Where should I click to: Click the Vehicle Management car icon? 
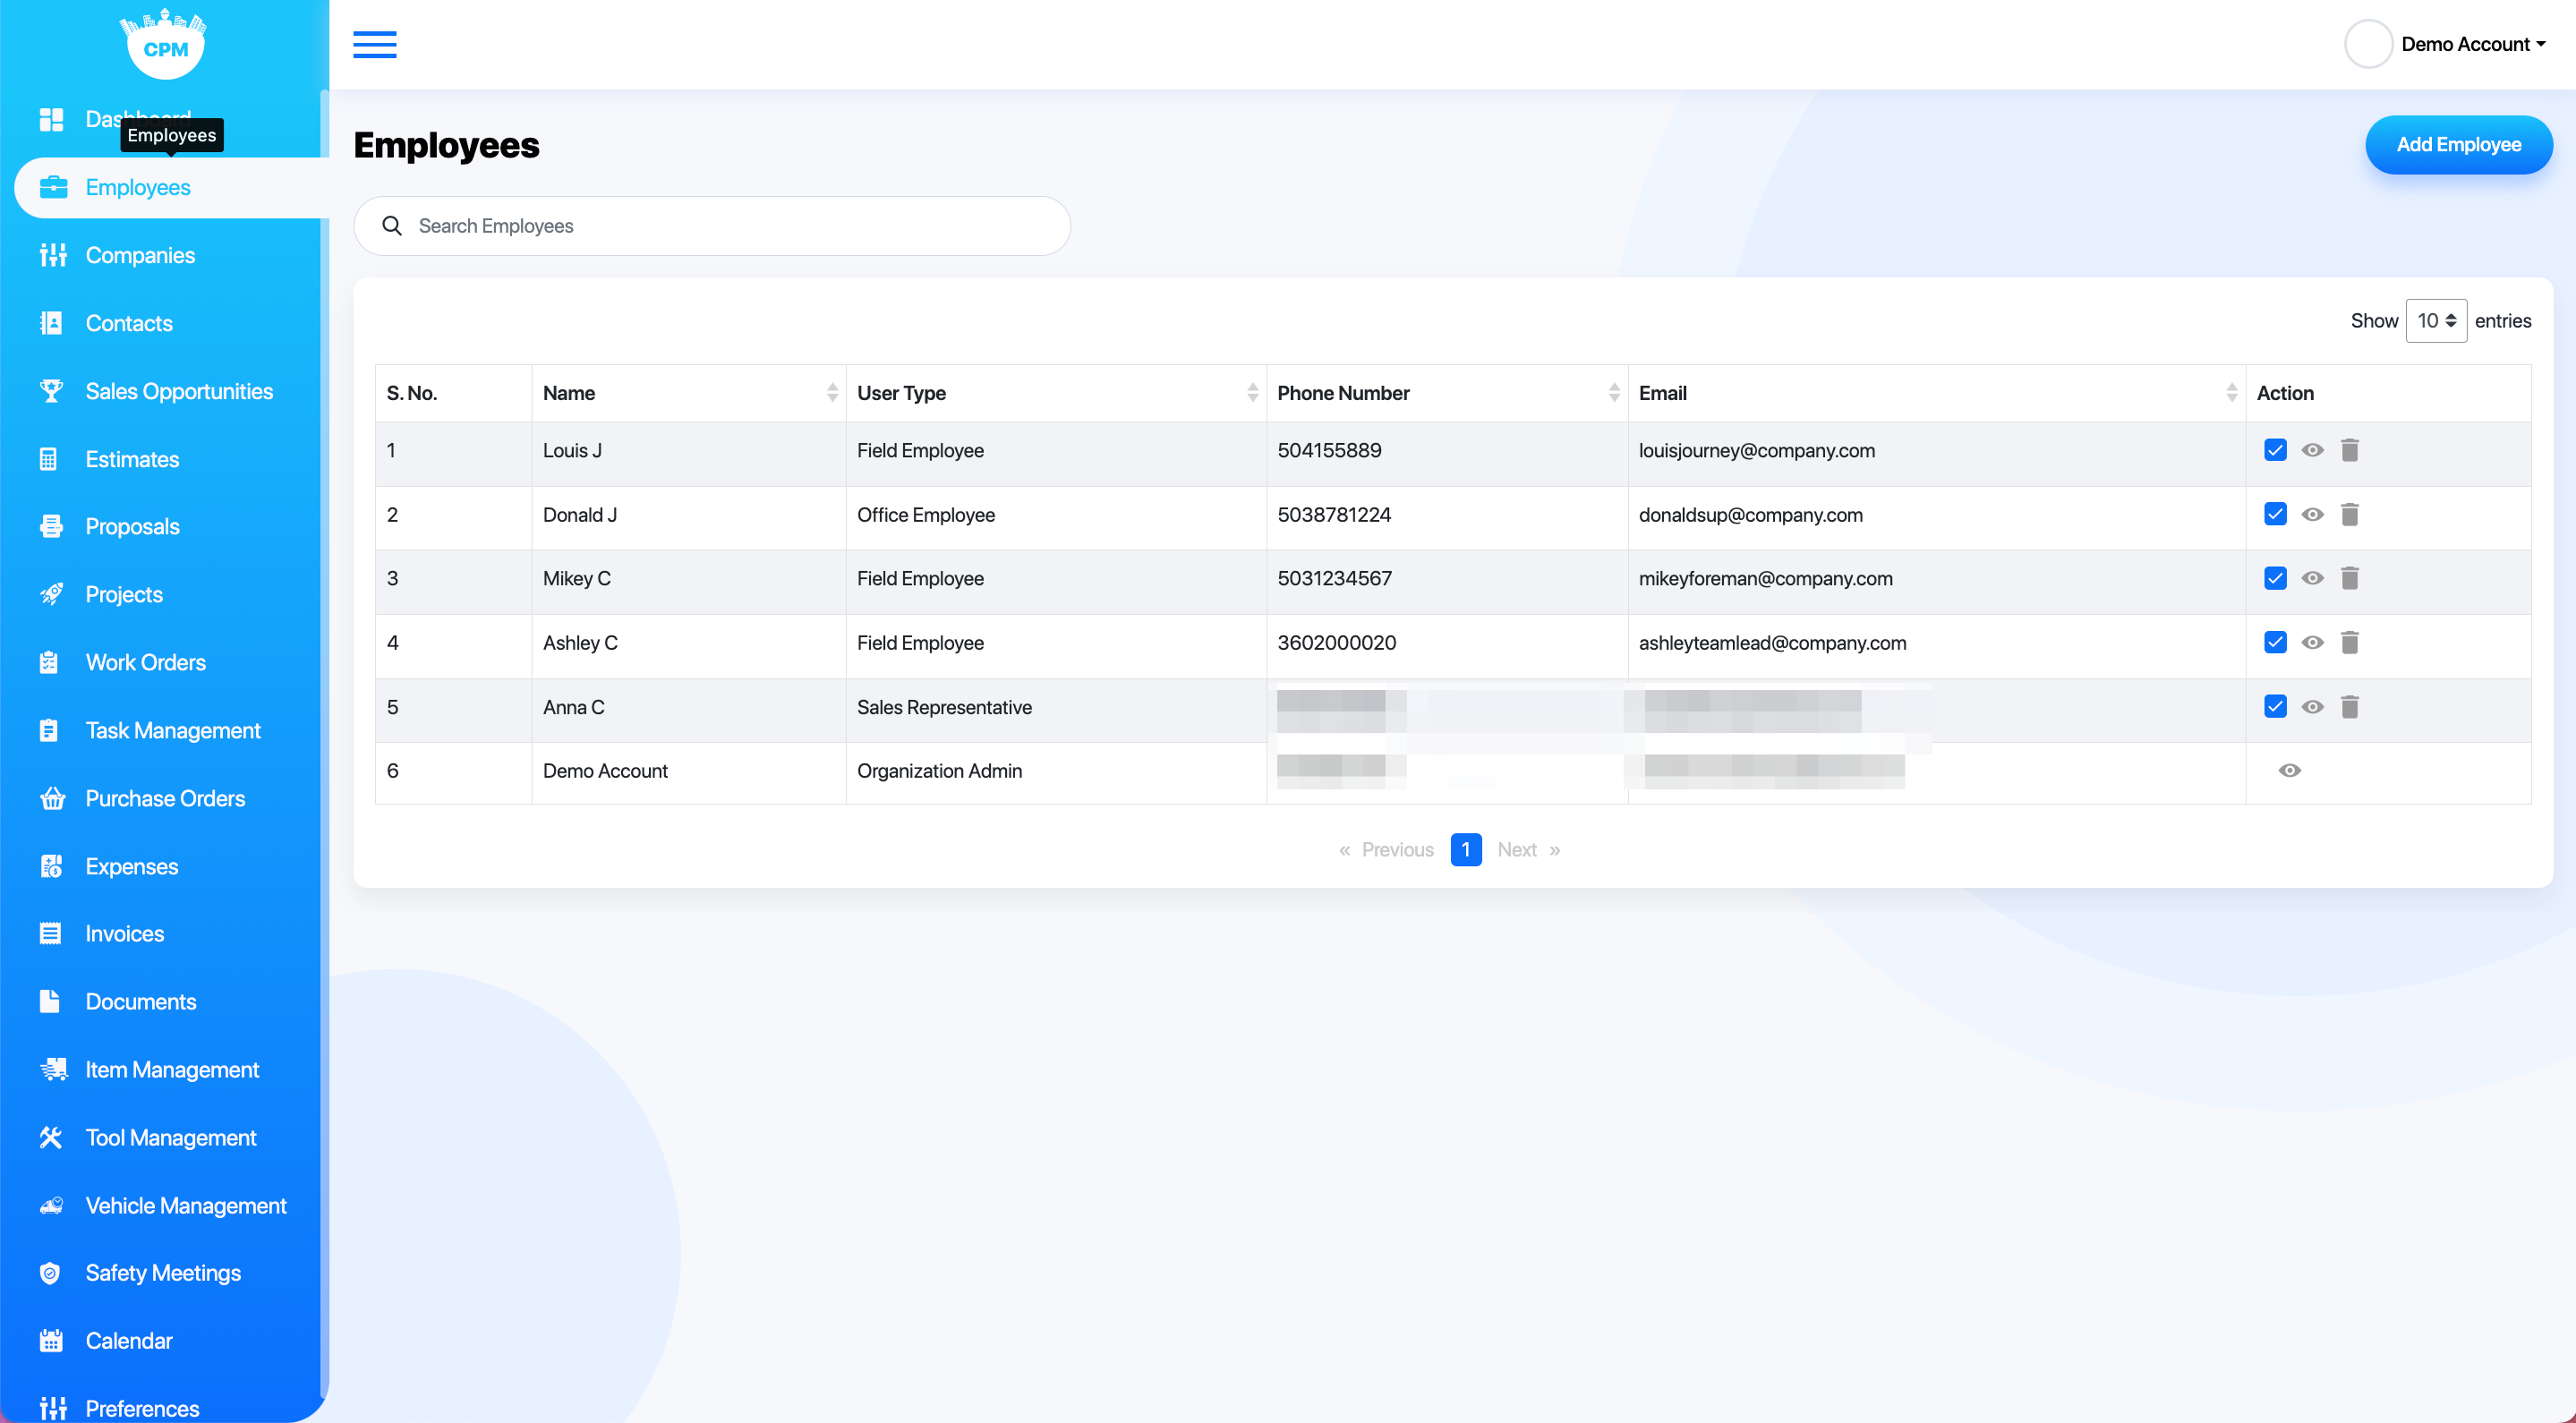(52, 1205)
